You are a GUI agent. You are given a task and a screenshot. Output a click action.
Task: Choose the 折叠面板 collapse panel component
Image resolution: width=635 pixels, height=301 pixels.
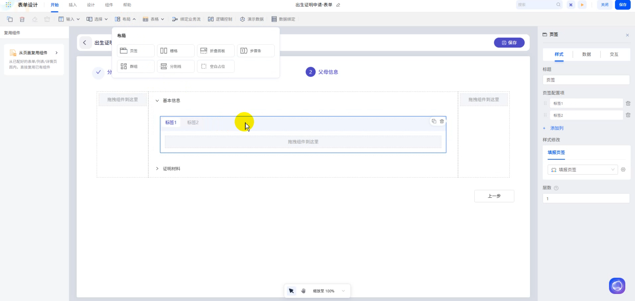216,51
